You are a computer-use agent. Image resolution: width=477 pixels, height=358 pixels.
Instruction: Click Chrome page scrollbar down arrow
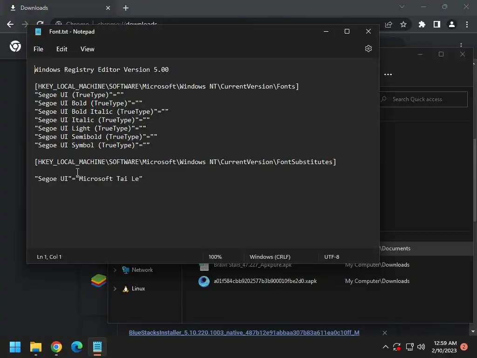point(473,331)
